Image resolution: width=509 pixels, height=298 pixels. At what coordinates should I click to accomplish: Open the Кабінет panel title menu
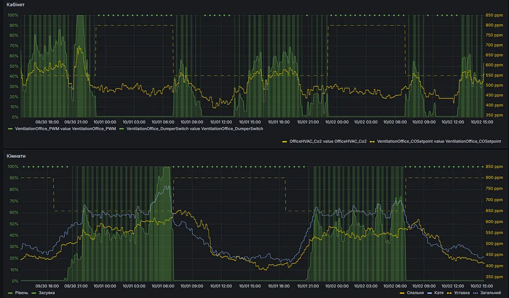point(16,5)
